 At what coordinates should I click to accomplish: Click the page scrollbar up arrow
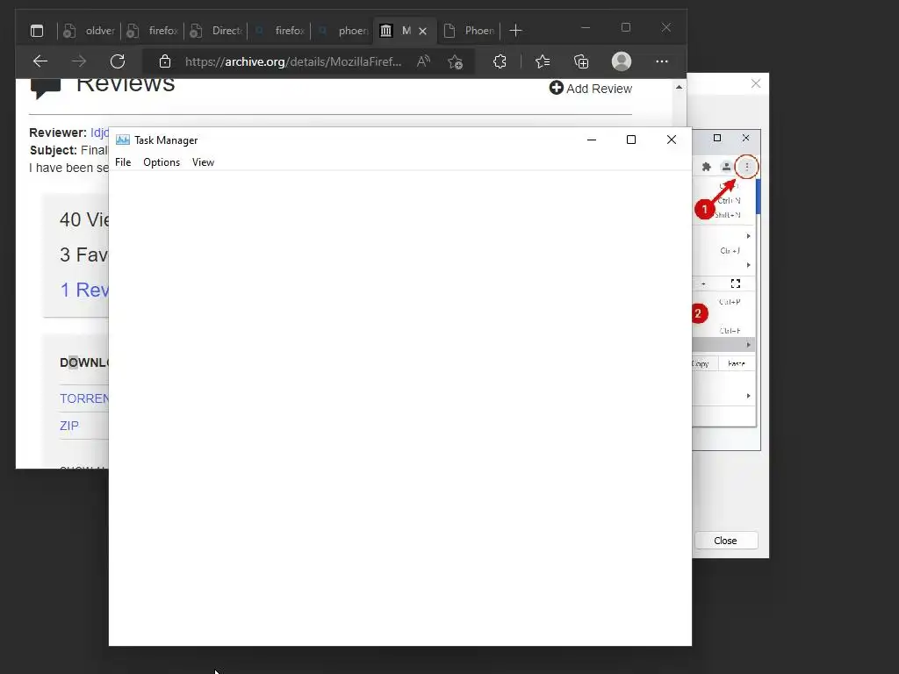pyautogui.click(x=679, y=87)
